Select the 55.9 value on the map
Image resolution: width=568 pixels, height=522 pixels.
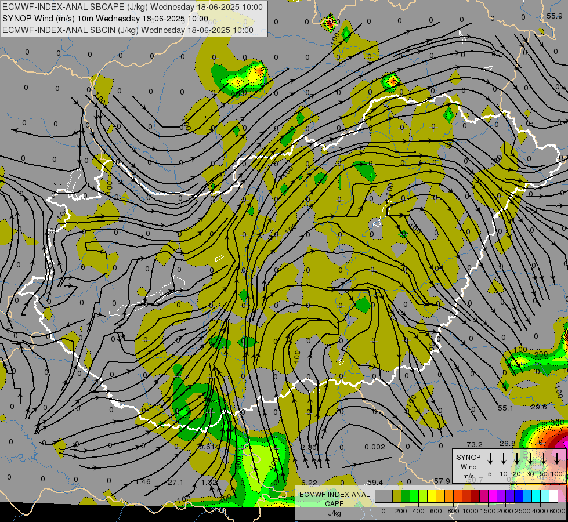click(555, 16)
